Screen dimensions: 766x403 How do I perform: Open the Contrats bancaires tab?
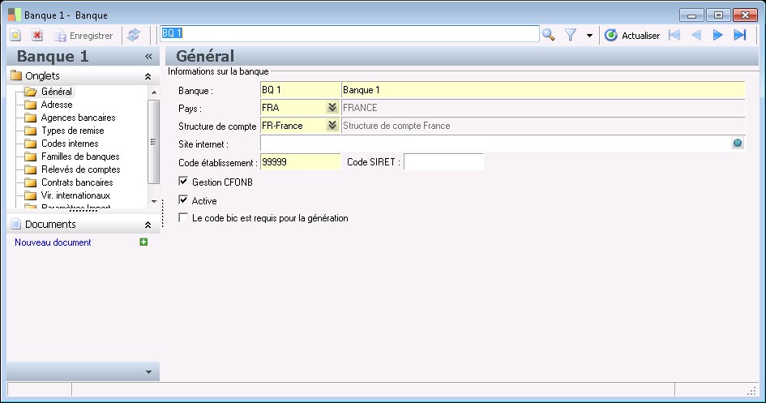[77, 182]
